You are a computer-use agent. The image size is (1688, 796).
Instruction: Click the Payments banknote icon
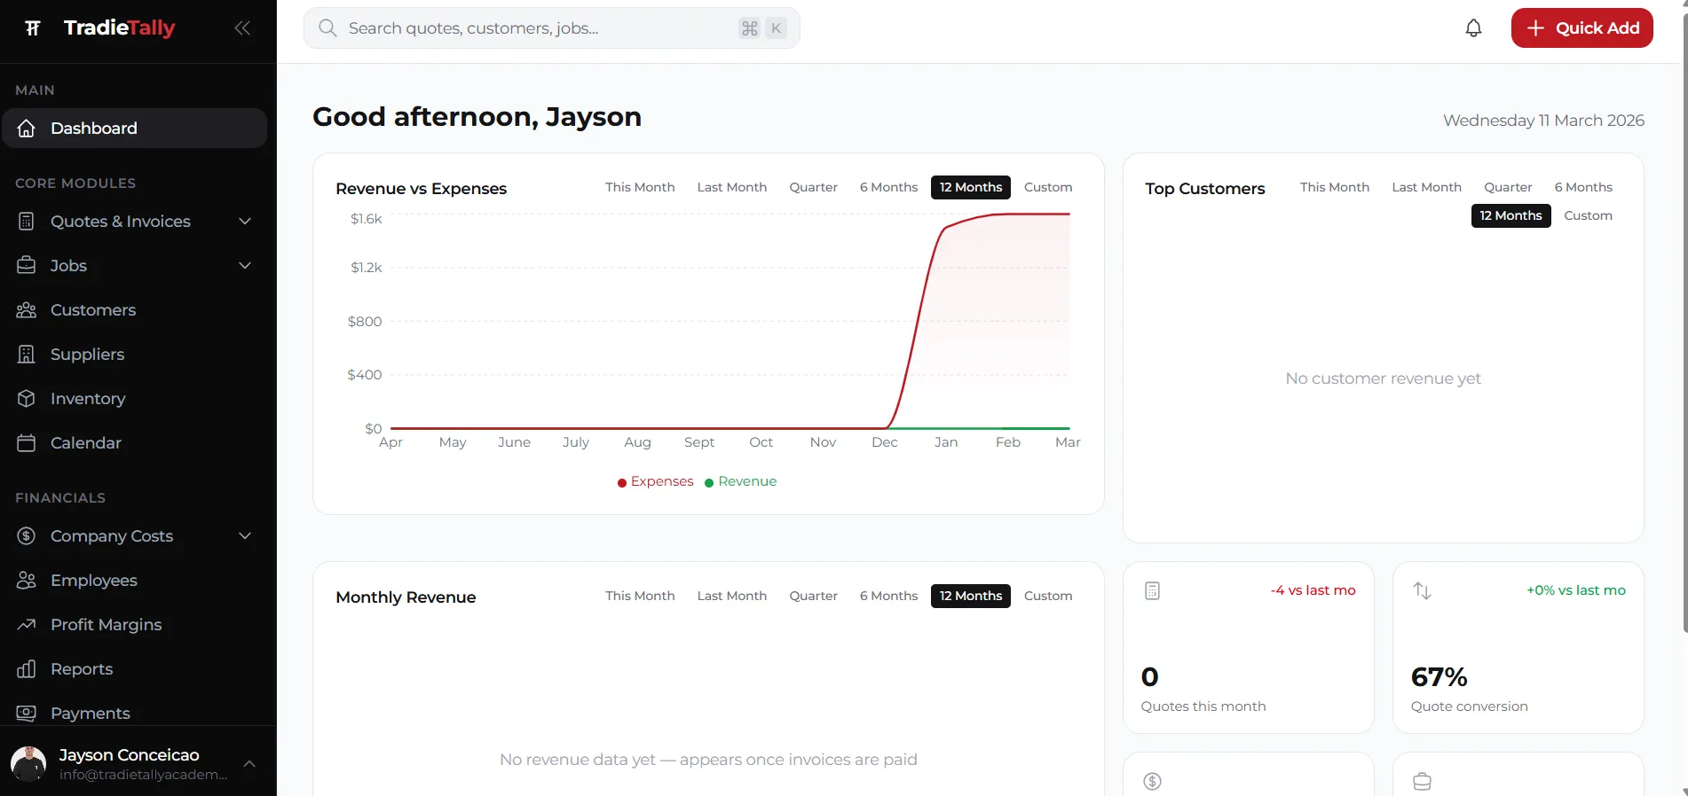[x=27, y=714]
